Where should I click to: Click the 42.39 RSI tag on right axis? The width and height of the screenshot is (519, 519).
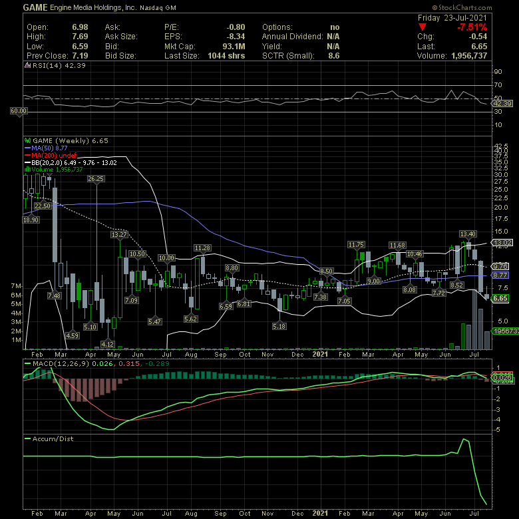click(x=502, y=104)
